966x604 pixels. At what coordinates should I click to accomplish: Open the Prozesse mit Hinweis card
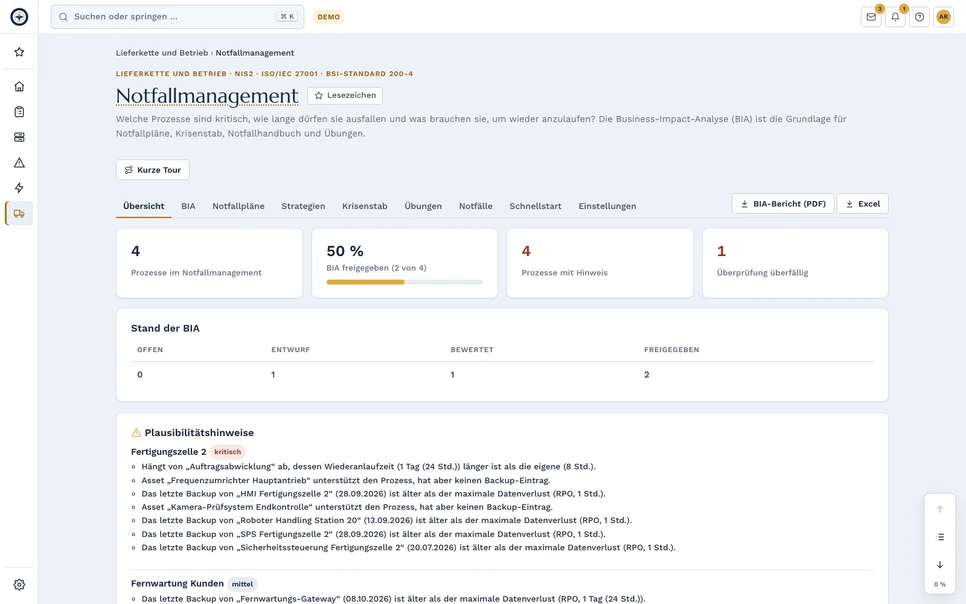pos(600,263)
